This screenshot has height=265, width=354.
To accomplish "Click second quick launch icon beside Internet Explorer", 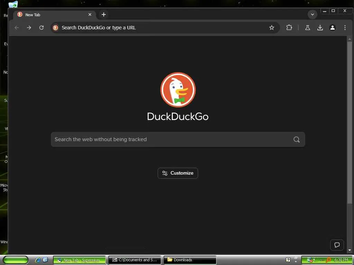I will point(45,260).
